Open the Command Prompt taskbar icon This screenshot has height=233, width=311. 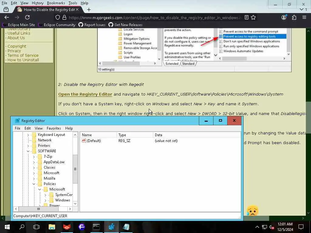pyautogui.click(x=96, y=227)
